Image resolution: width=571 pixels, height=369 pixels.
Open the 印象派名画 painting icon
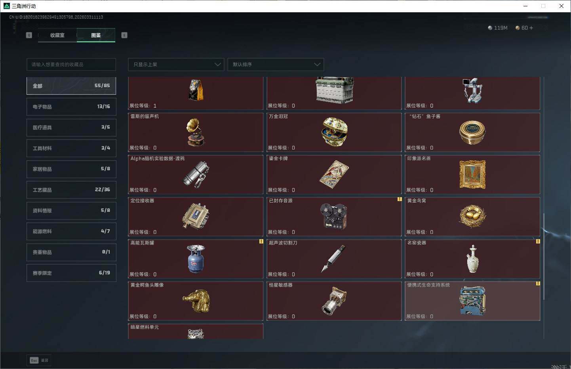click(472, 175)
